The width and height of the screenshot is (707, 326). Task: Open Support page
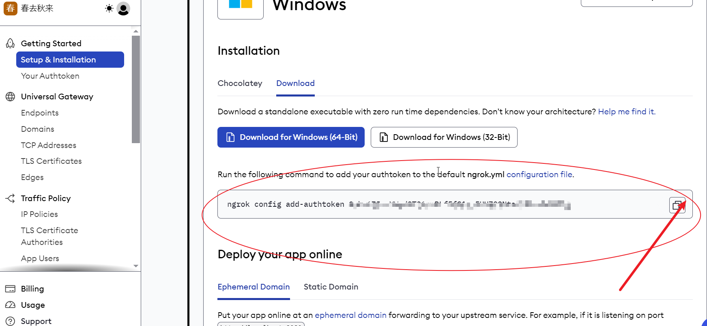36,321
